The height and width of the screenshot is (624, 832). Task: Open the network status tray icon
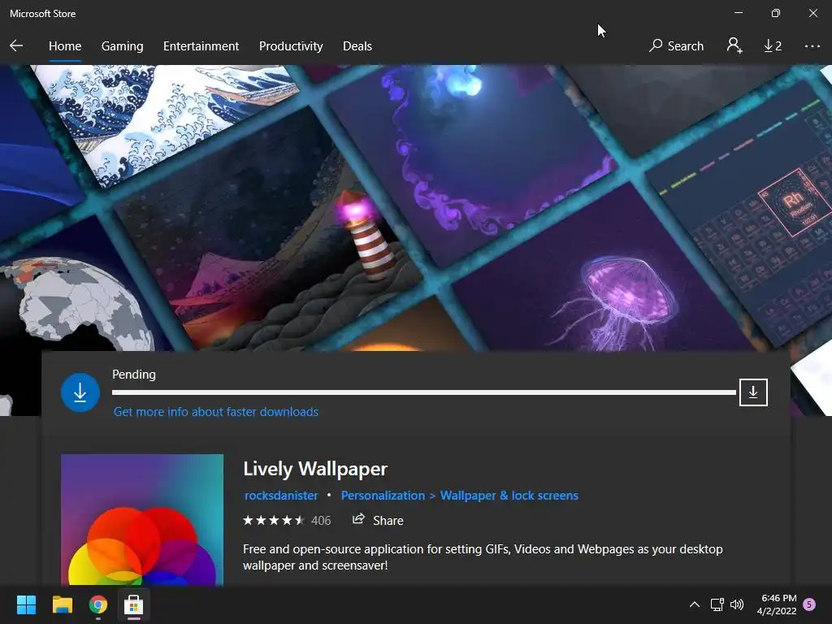point(717,604)
